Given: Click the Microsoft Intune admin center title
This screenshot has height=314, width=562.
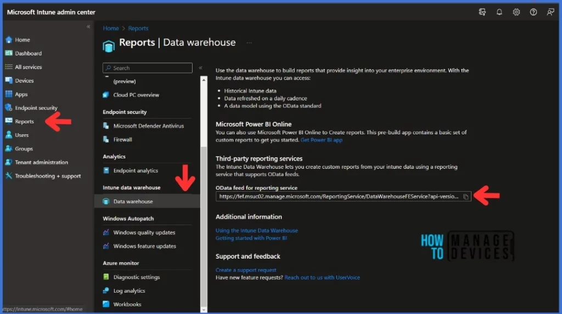Looking at the screenshot, I should point(51,12).
